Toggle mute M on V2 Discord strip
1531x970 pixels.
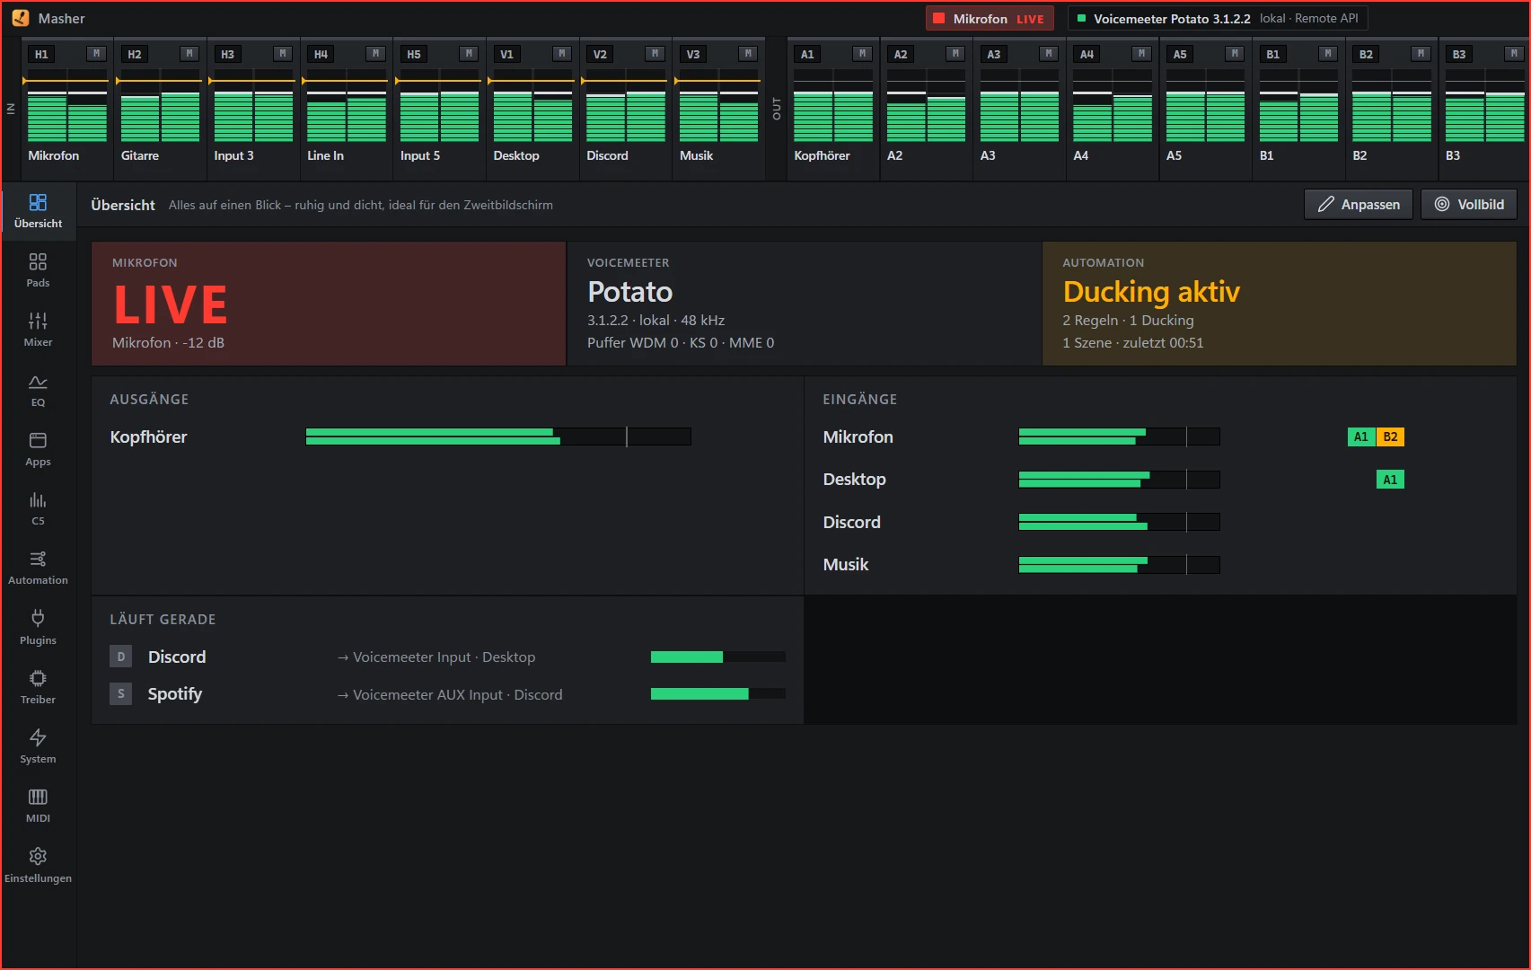(x=655, y=54)
